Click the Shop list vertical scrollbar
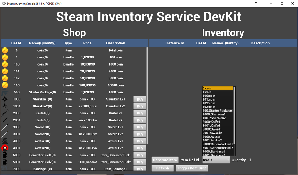298x175 pixels. click(x=147, y=96)
